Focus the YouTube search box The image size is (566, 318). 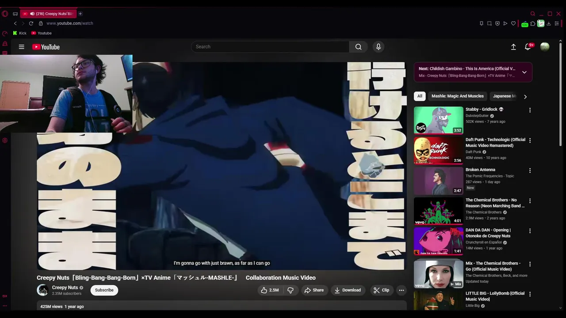(271, 47)
